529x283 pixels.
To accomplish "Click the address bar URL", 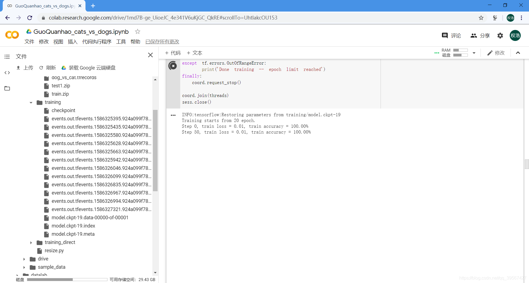I will tap(163, 18).
